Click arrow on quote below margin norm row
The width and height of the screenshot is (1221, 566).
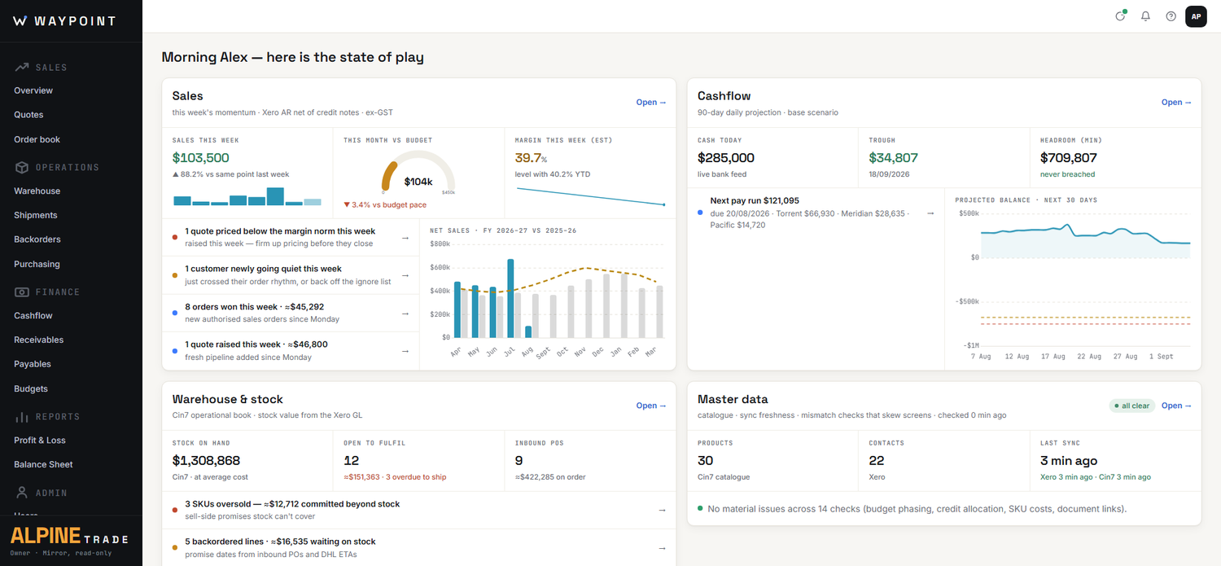(x=405, y=238)
